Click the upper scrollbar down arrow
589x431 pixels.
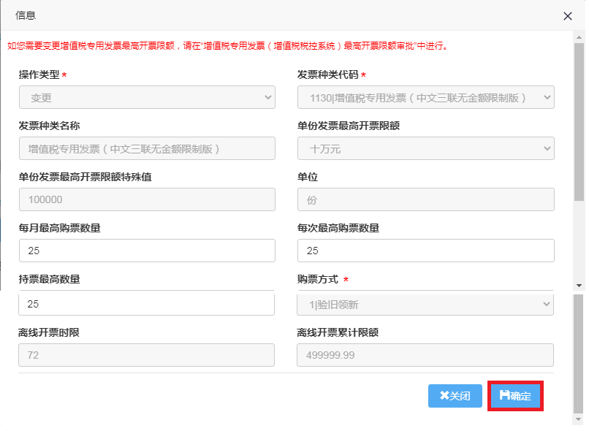point(579,286)
